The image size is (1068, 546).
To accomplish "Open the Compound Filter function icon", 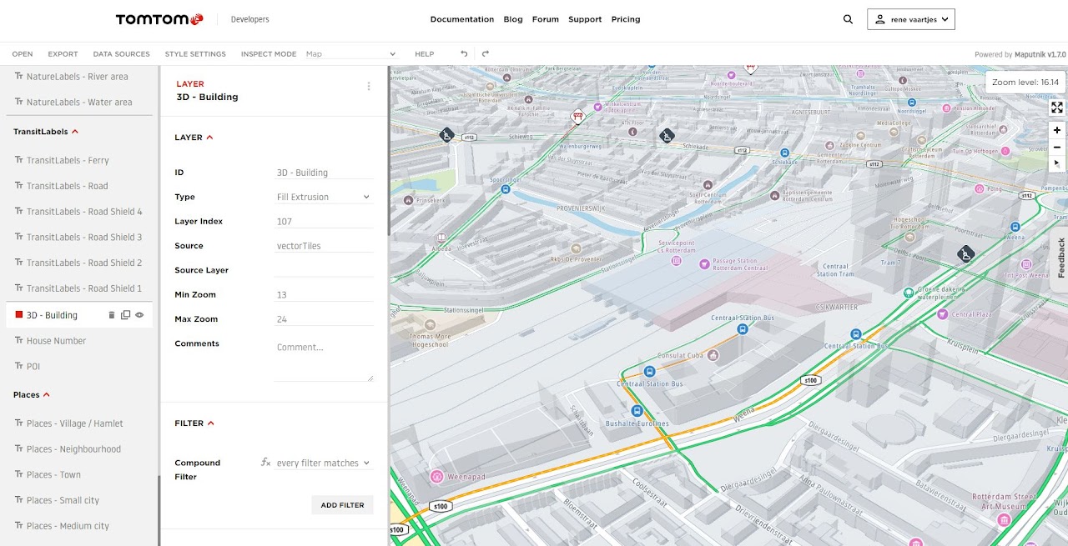I will click(x=265, y=462).
